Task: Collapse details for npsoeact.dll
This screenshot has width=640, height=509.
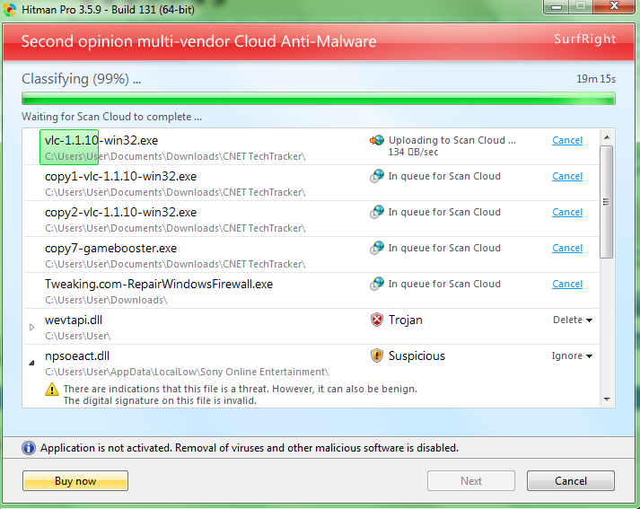Action: (31, 363)
